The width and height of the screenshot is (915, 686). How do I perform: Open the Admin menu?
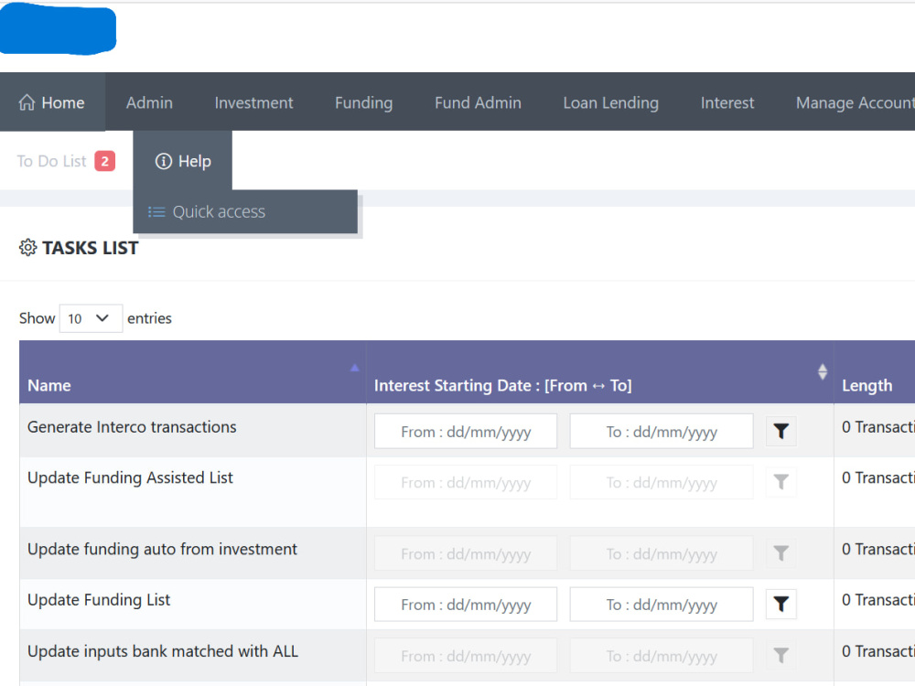coord(149,102)
